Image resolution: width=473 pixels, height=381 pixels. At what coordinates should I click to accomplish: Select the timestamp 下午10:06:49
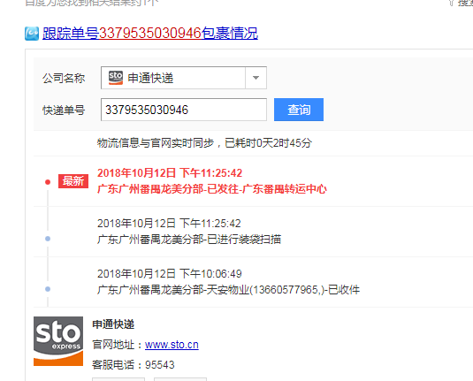[210, 274]
